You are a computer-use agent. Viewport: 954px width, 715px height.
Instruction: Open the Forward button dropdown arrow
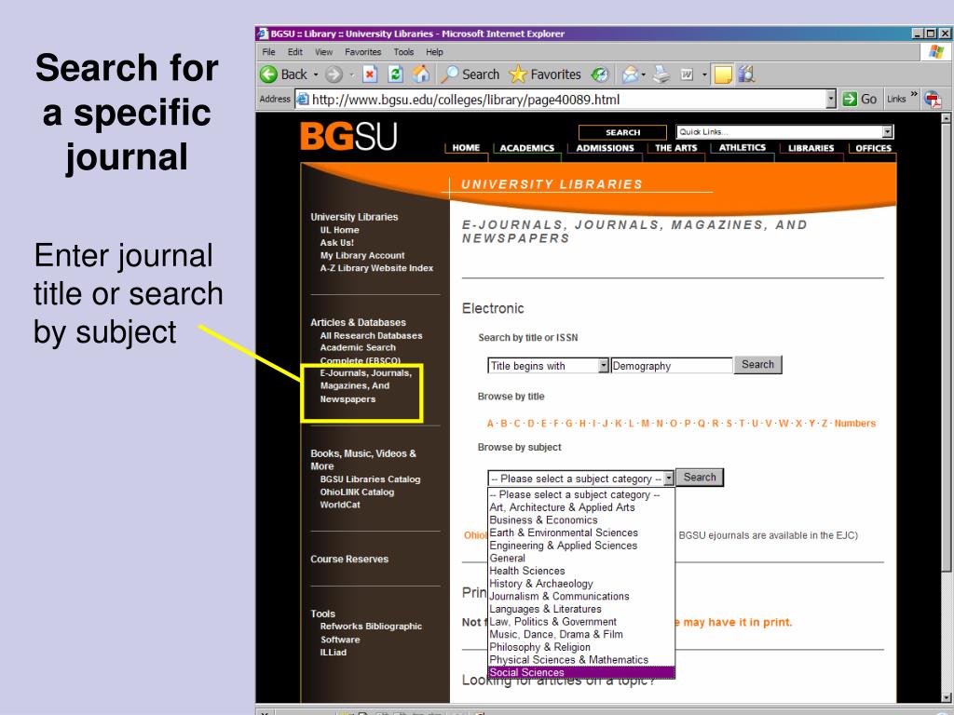(x=351, y=74)
